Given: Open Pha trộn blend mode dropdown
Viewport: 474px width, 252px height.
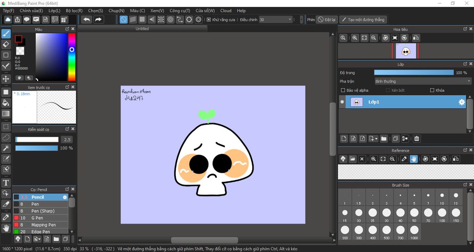Looking at the screenshot, I should point(423,81).
